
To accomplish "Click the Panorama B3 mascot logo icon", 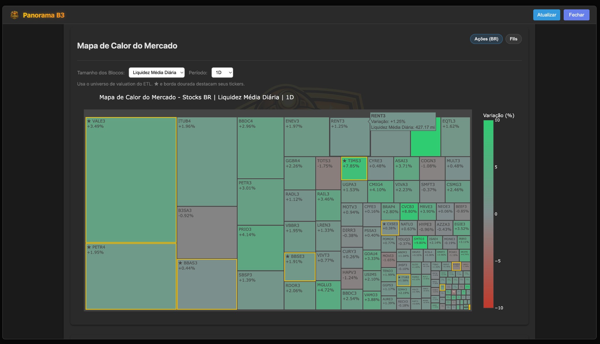I will [x=14, y=15].
